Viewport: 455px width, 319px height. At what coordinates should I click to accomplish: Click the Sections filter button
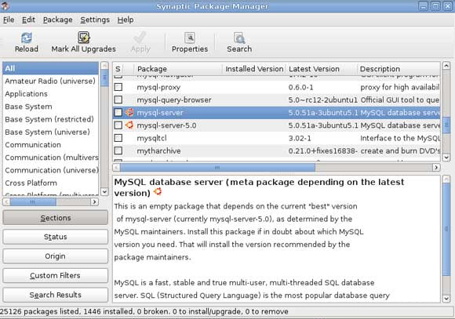point(55,218)
